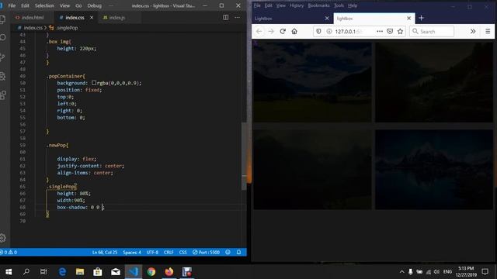Click Firefox back arrow button
Image resolution: width=497 pixels, height=279 pixels.
pos(259,31)
